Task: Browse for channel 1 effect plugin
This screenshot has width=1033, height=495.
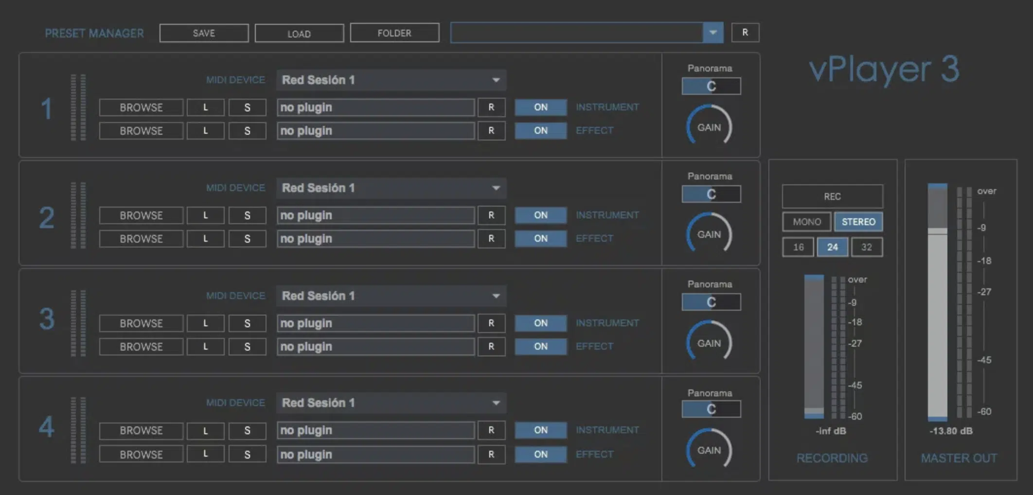Action: pos(141,131)
